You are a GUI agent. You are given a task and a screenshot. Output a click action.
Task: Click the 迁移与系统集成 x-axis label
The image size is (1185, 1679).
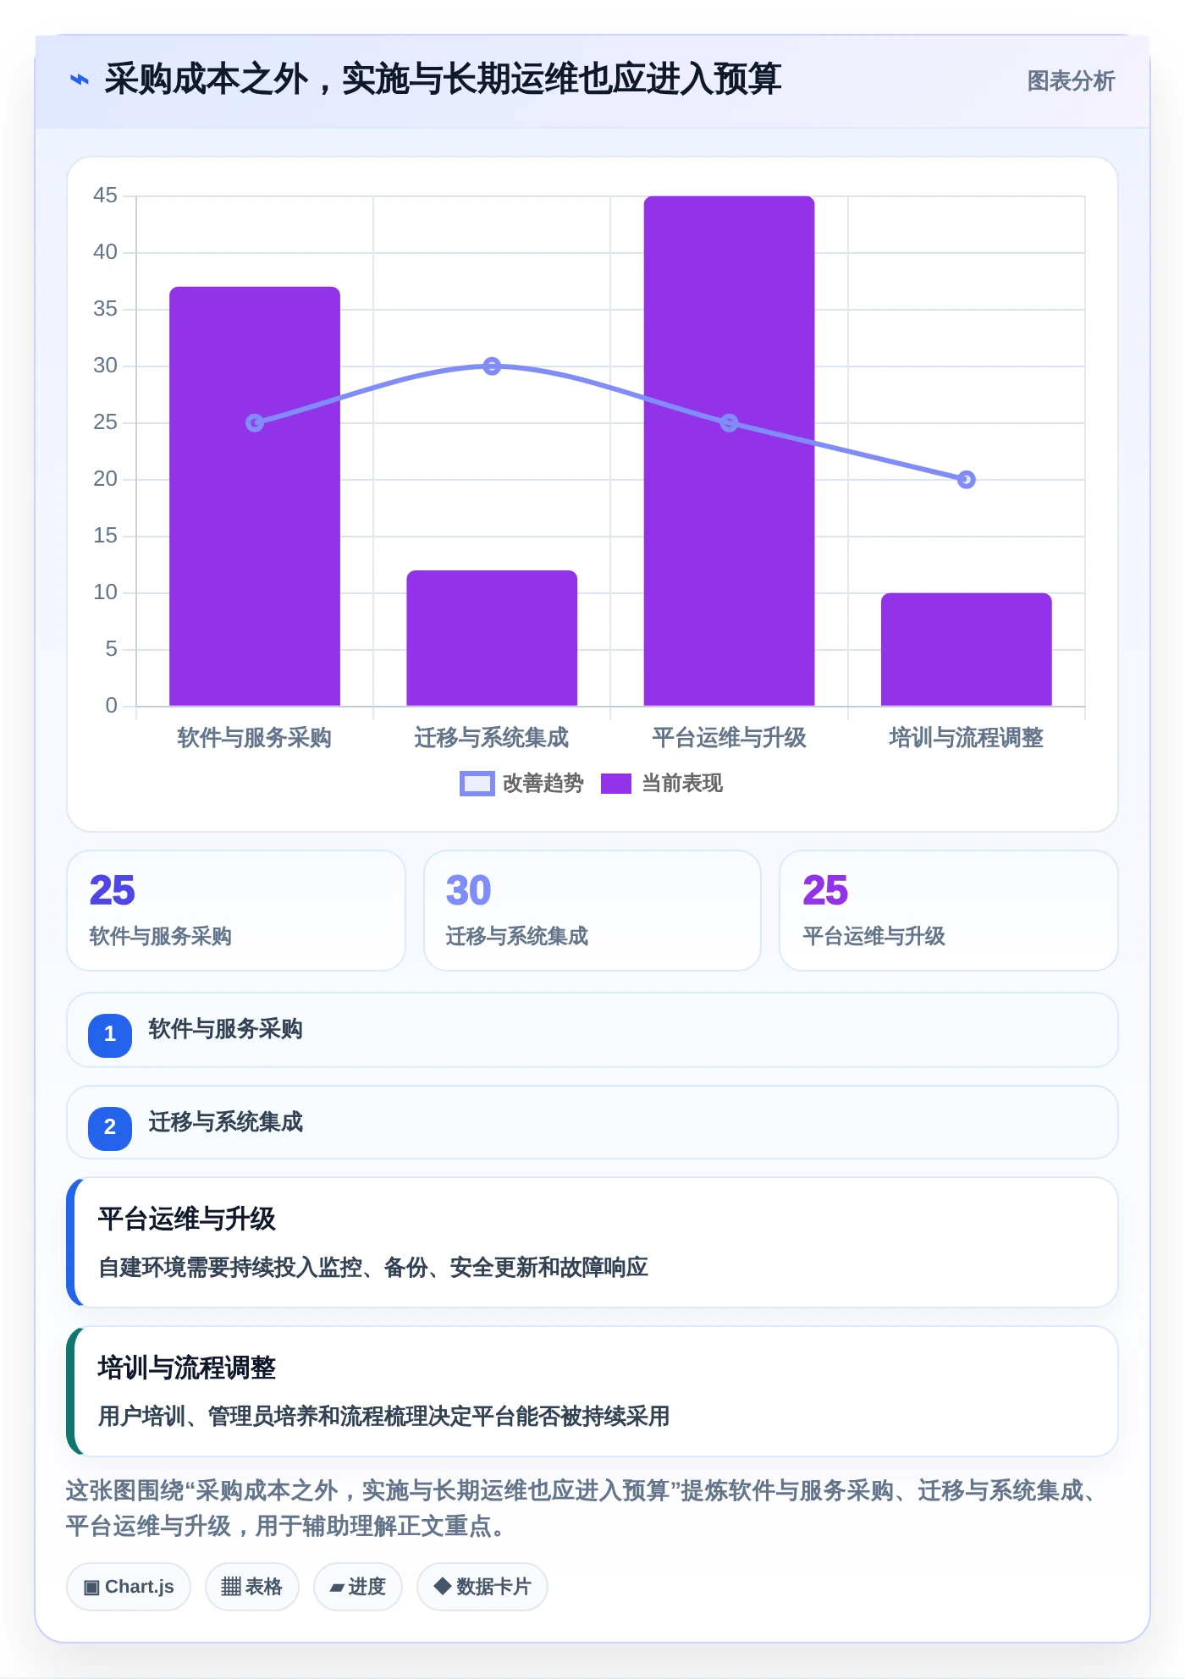click(x=492, y=738)
